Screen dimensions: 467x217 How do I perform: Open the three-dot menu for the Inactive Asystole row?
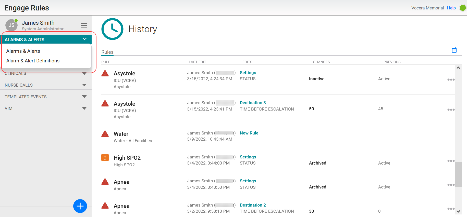click(451, 80)
